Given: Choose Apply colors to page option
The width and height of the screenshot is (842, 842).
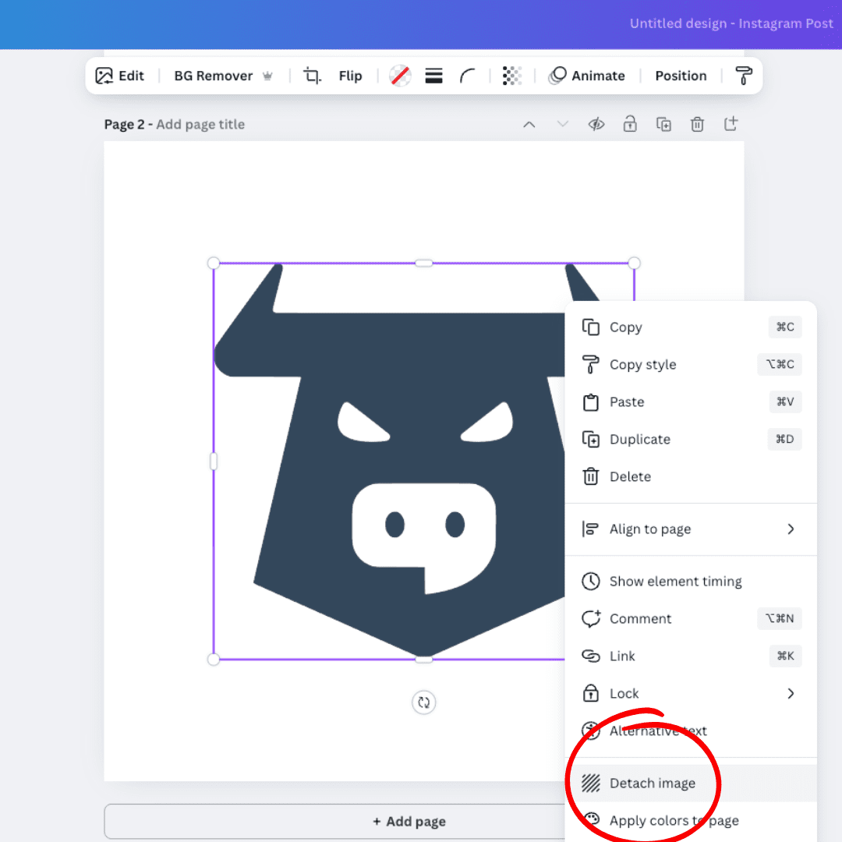Looking at the screenshot, I should (674, 820).
